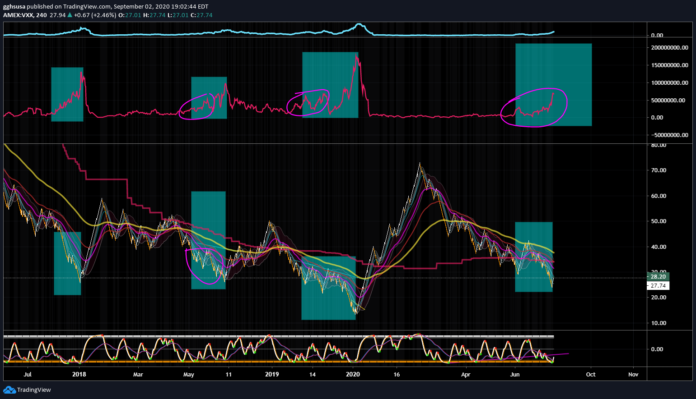Screen dimensions: 696x399
Task: Click the TradingView logo at bottom left
Action: (27, 390)
